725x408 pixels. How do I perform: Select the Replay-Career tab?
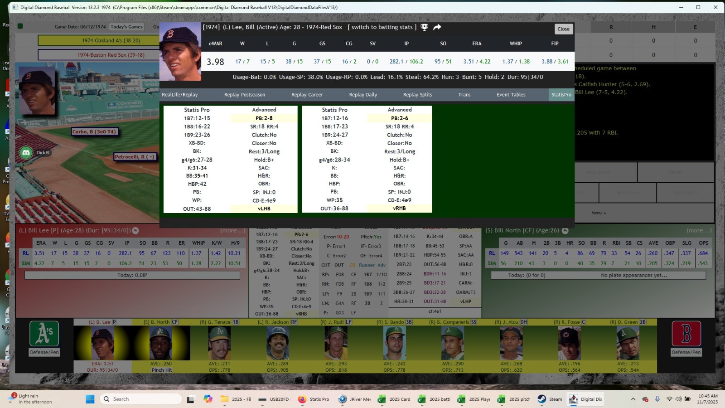coord(307,95)
